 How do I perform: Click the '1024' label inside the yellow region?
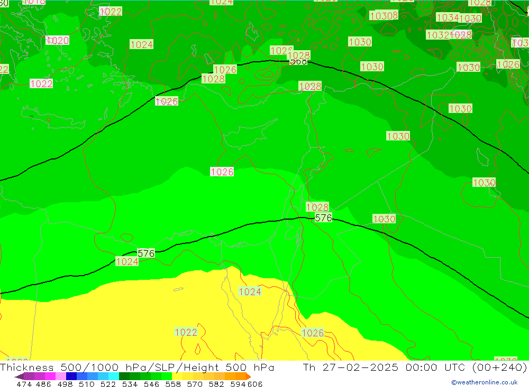pos(250,291)
